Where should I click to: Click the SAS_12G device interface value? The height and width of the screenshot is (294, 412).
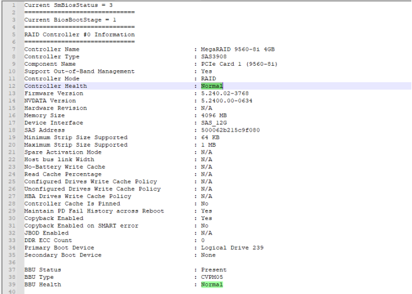[214, 123]
